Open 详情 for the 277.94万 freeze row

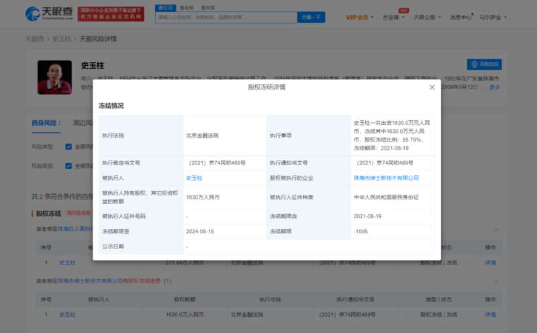pyautogui.click(x=491, y=263)
